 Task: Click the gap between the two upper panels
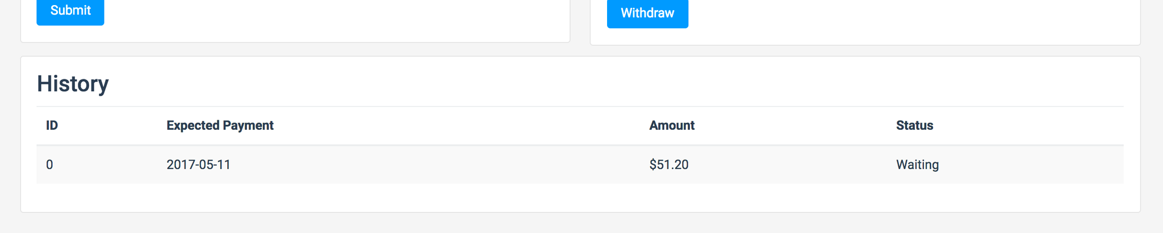pos(580,23)
